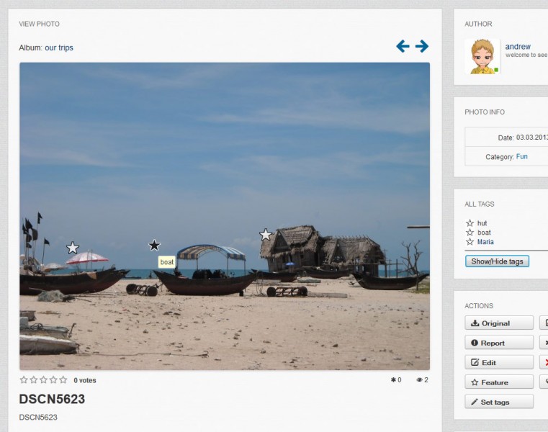Click the white star tag over the umbrella boat

(x=73, y=248)
